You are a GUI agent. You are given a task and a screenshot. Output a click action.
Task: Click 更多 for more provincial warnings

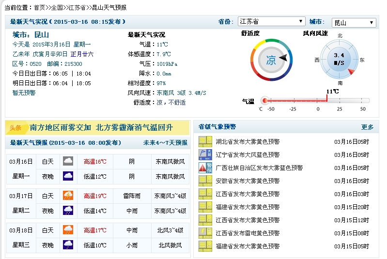coord(367,127)
